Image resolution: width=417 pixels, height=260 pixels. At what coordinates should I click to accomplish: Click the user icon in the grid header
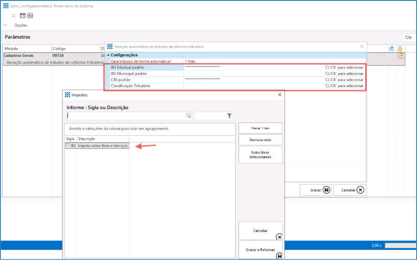click(392, 48)
